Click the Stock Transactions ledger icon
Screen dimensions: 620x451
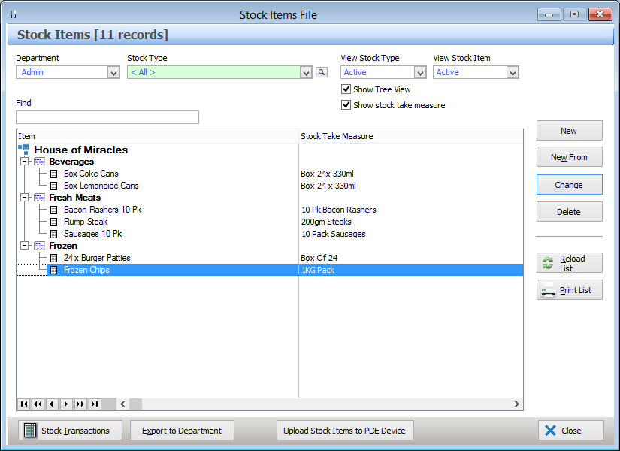(x=30, y=431)
